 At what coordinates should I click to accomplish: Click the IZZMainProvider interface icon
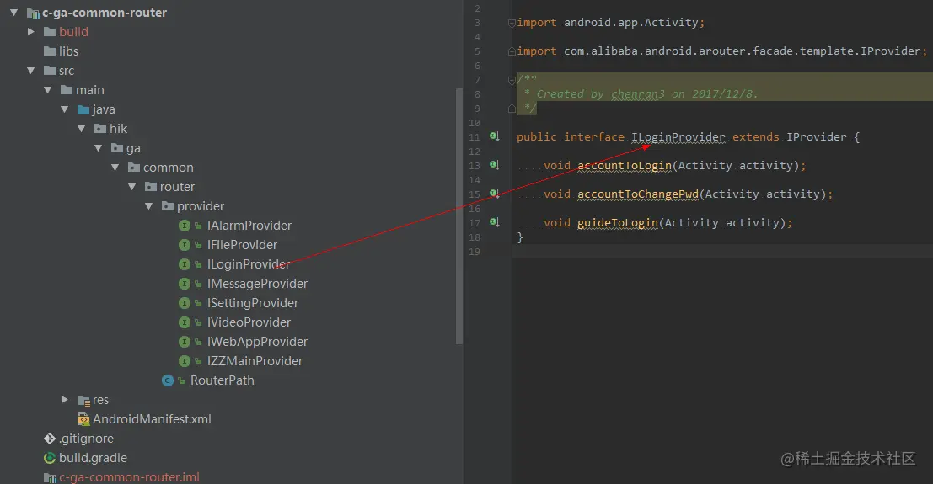click(x=185, y=360)
